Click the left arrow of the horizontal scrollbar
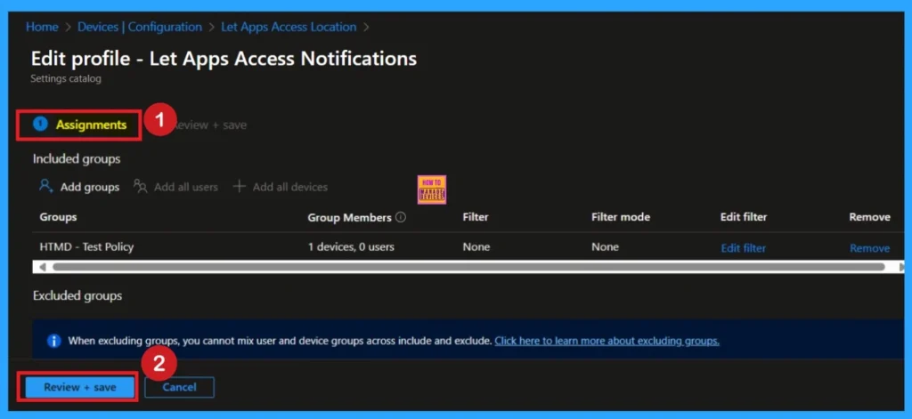The height and width of the screenshot is (419, 912). coord(39,266)
